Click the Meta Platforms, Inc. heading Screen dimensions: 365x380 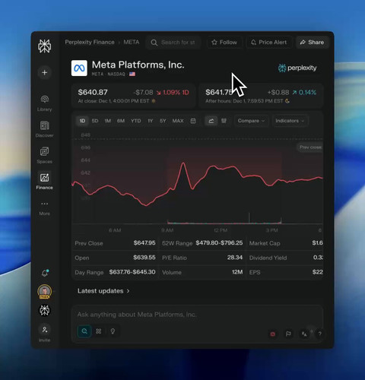[138, 65]
